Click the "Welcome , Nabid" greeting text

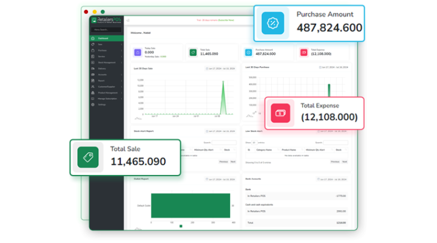click(x=140, y=33)
